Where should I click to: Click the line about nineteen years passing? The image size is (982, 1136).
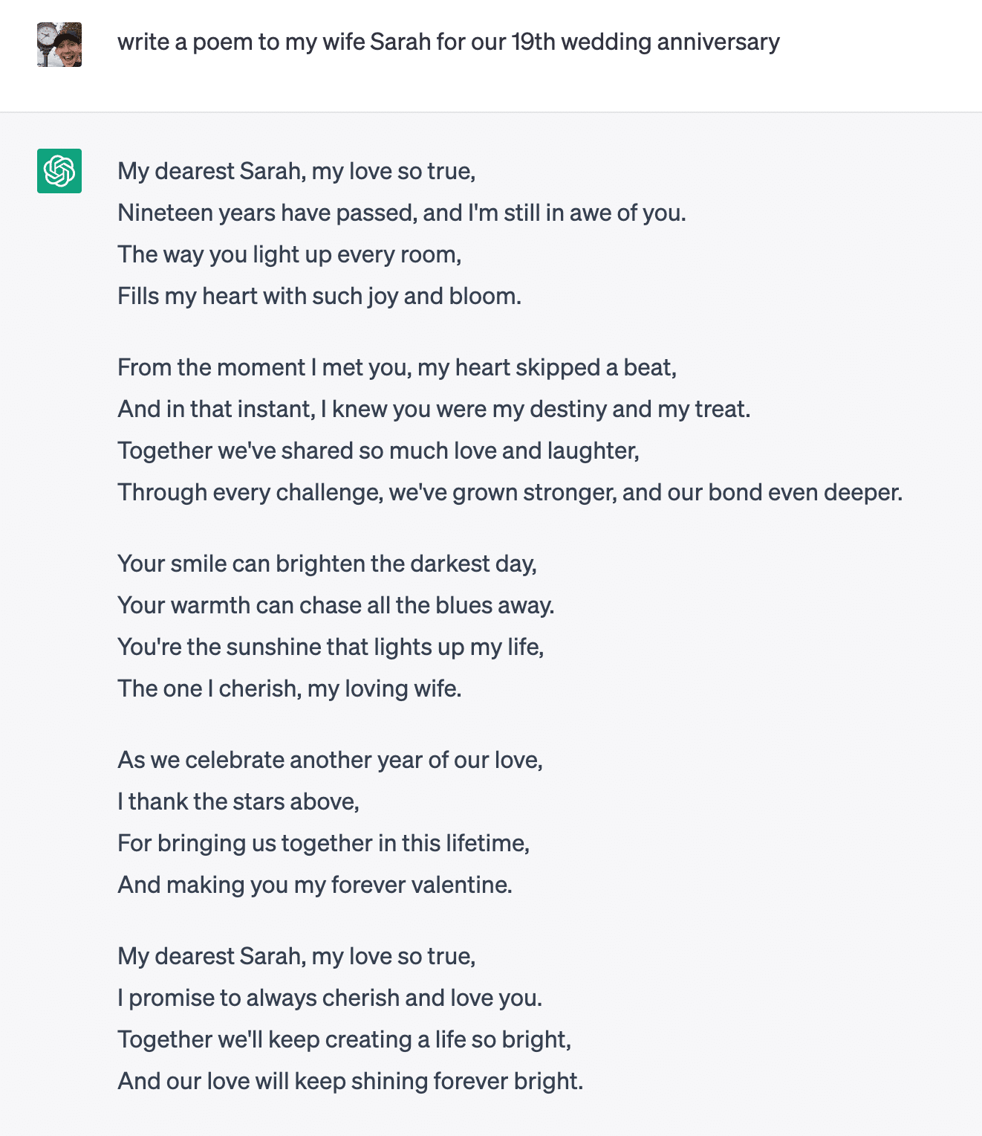tap(401, 212)
